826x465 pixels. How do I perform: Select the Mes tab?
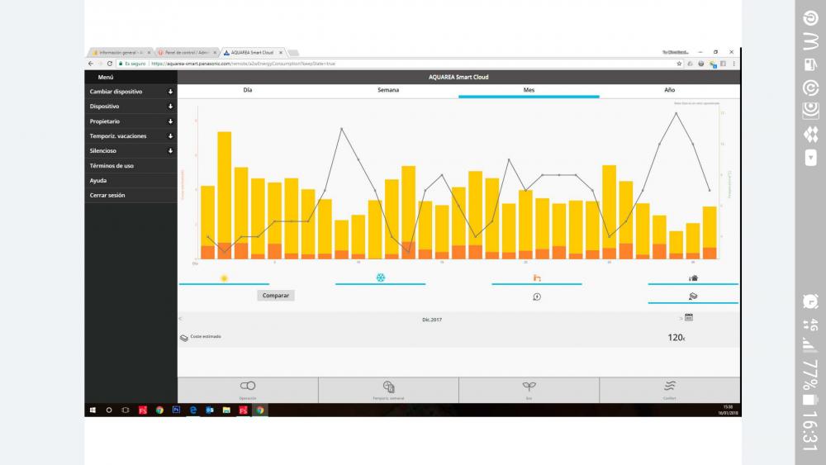(529, 90)
